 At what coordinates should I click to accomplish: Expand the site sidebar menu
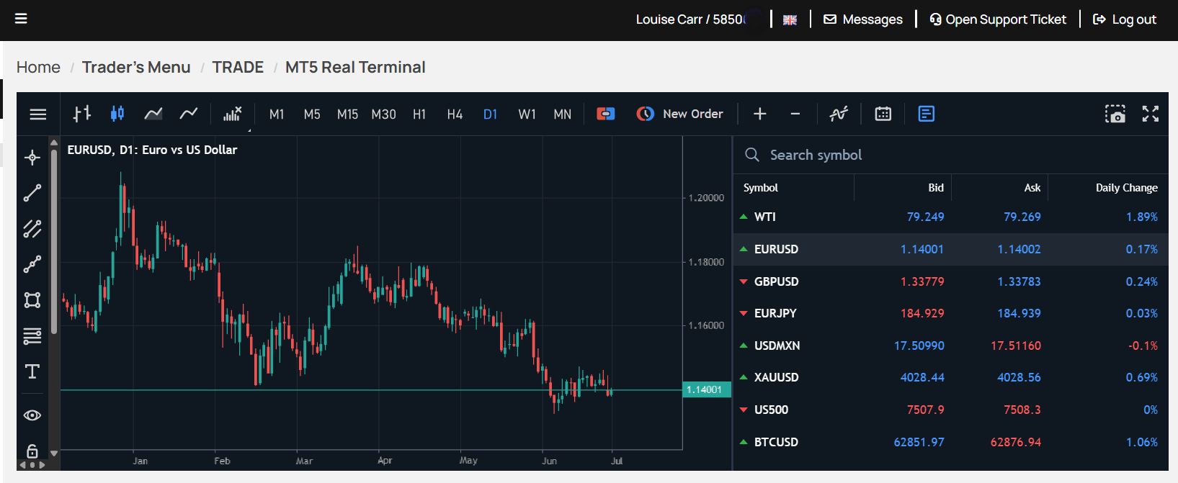pos(21,19)
